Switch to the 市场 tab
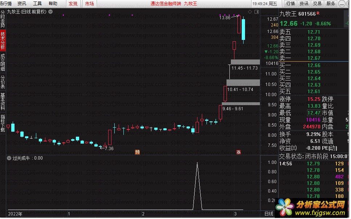Image resolution: width=351 pixels, height=219 pixels. tap(90, 4)
